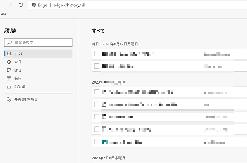Click the edge://history/all address bar
The height and width of the screenshot is (163, 247).
click(137, 5)
